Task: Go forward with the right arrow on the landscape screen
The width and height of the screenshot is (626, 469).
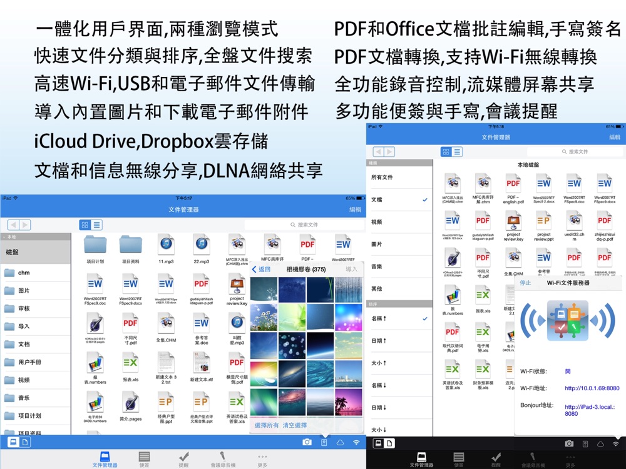Action: tap(25, 225)
